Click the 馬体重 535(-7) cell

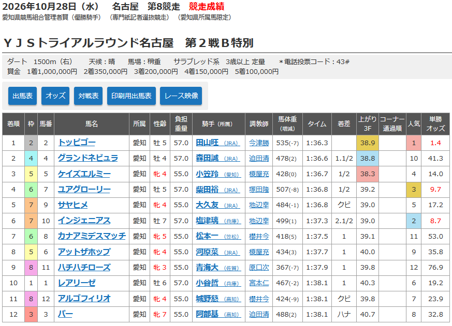point(287,143)
